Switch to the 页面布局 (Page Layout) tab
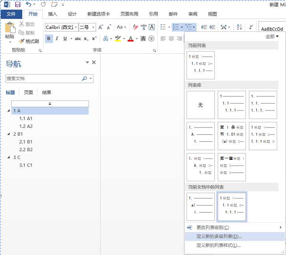The image size is (286, 255). (x=129, y=14)
